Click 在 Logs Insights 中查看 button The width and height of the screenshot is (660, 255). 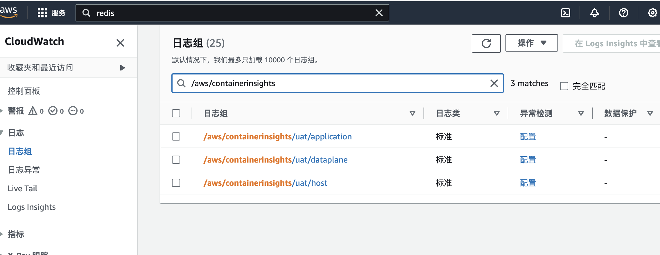click(x=611, y=43)
